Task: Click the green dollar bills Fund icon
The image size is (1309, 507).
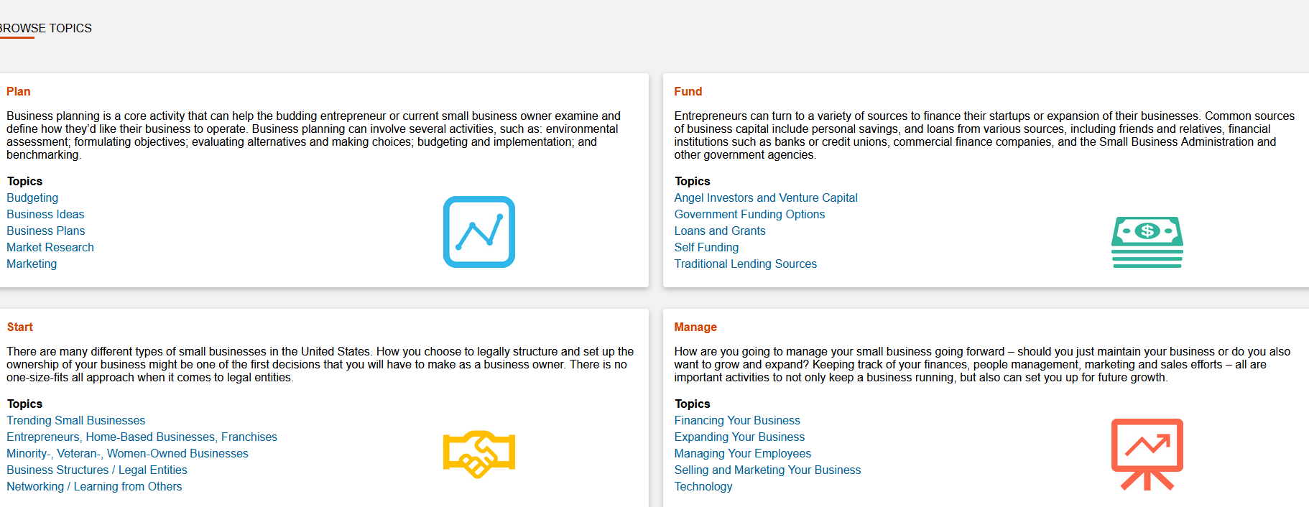Action: point(1147,242)
